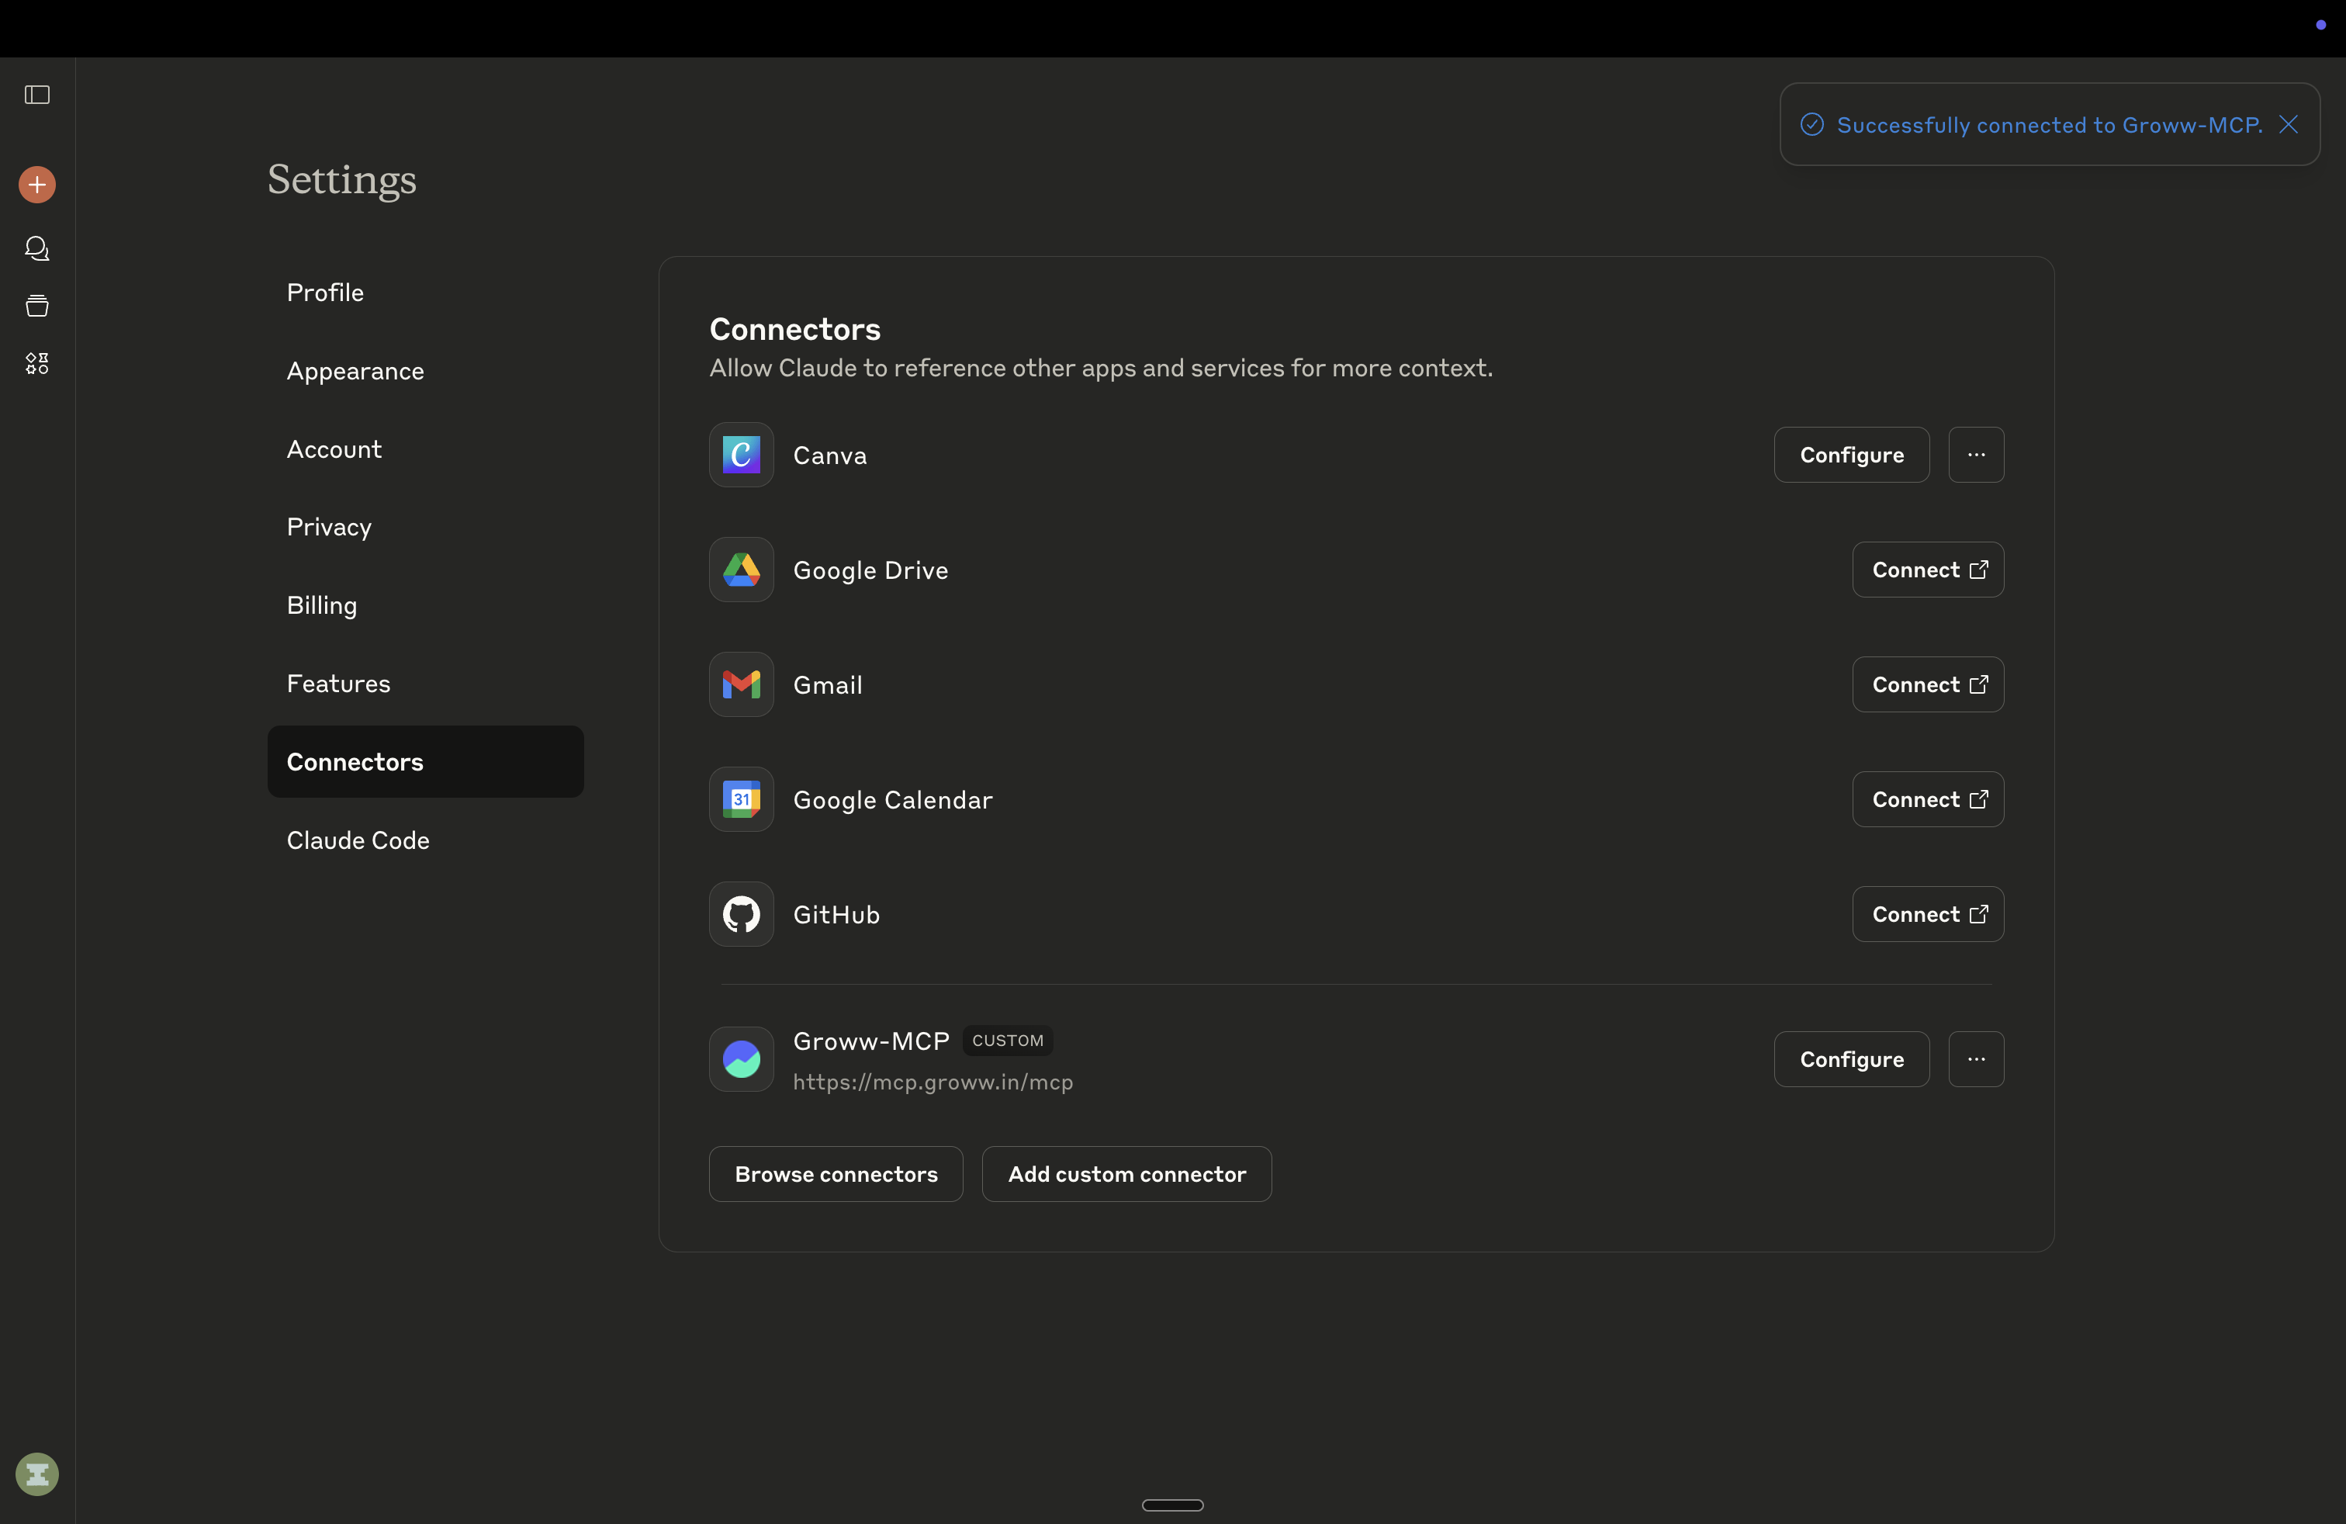
Task: Open the Projects icon in the sidebar
Action: point(37,306)
